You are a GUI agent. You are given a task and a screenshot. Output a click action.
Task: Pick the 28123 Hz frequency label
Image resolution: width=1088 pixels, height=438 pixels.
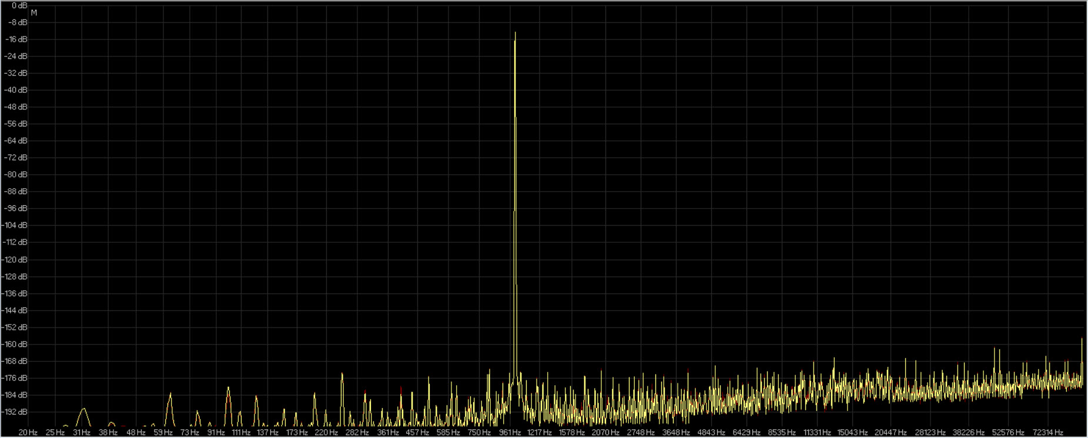930,432
